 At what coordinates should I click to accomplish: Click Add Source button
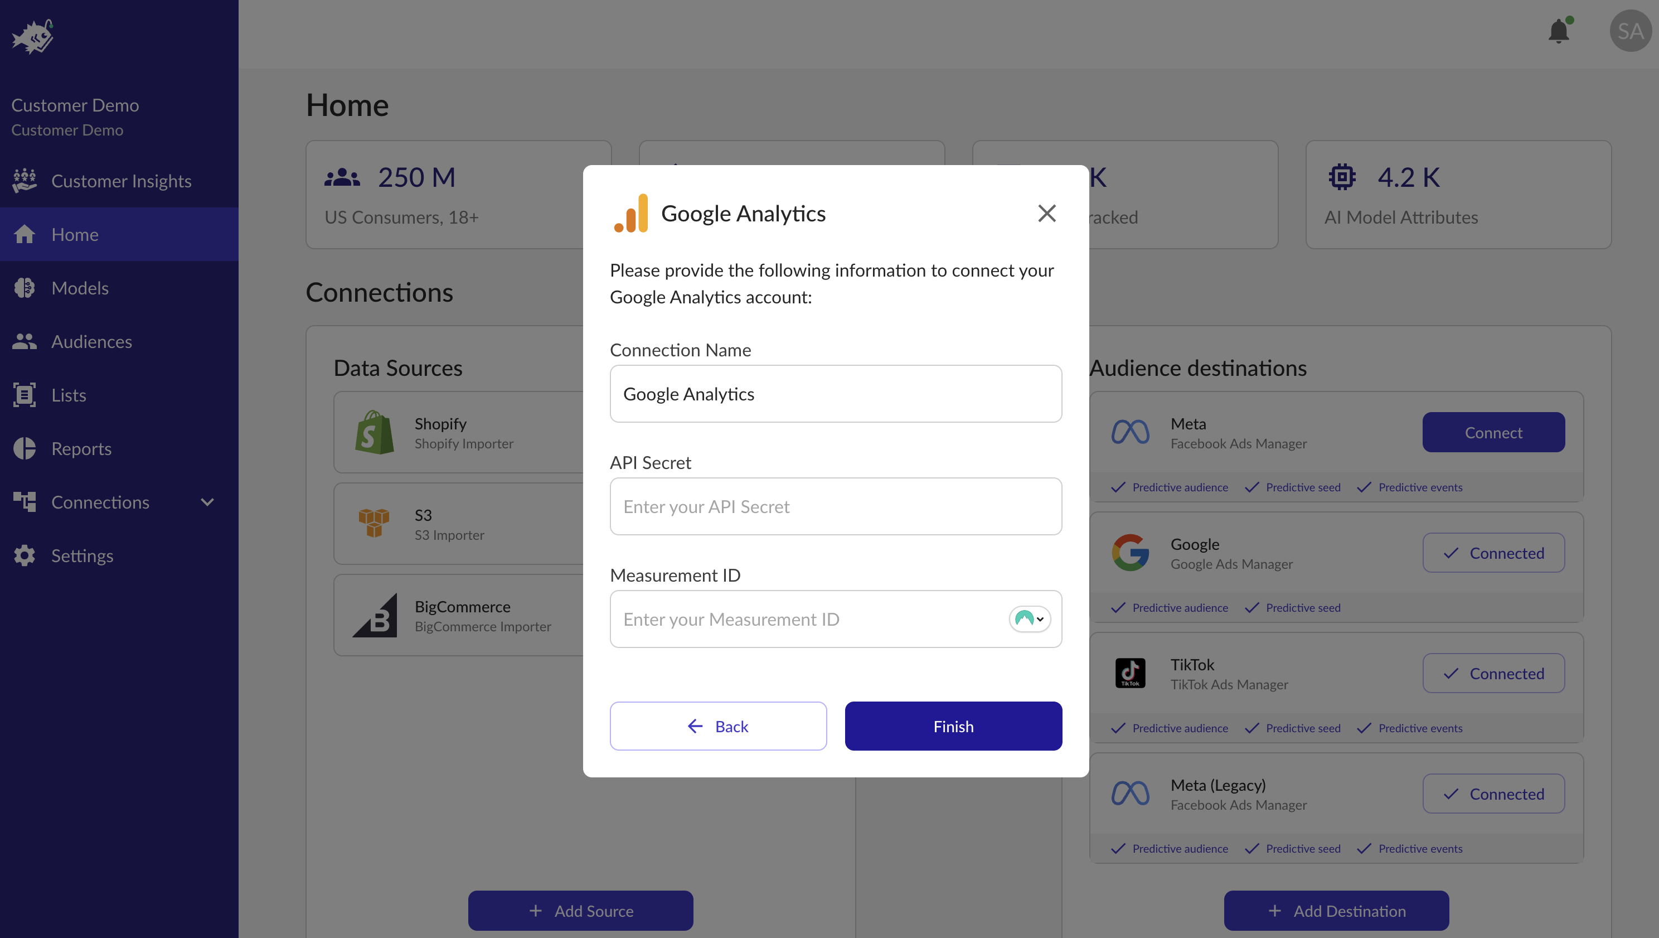tap(580, 910)
